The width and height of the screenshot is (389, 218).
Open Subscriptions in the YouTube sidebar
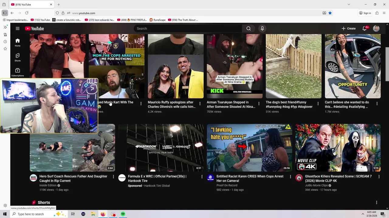(x=18, y=72)
